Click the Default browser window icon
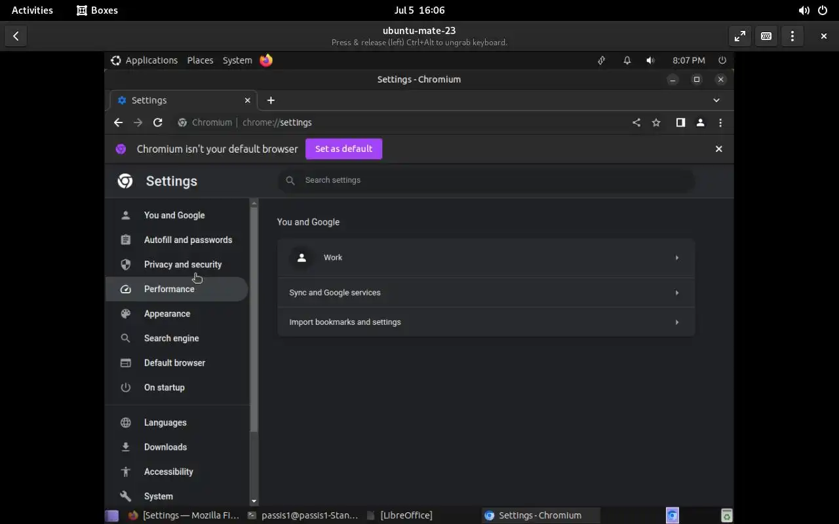This screenshot has height=524, width=839. (126, 363)
